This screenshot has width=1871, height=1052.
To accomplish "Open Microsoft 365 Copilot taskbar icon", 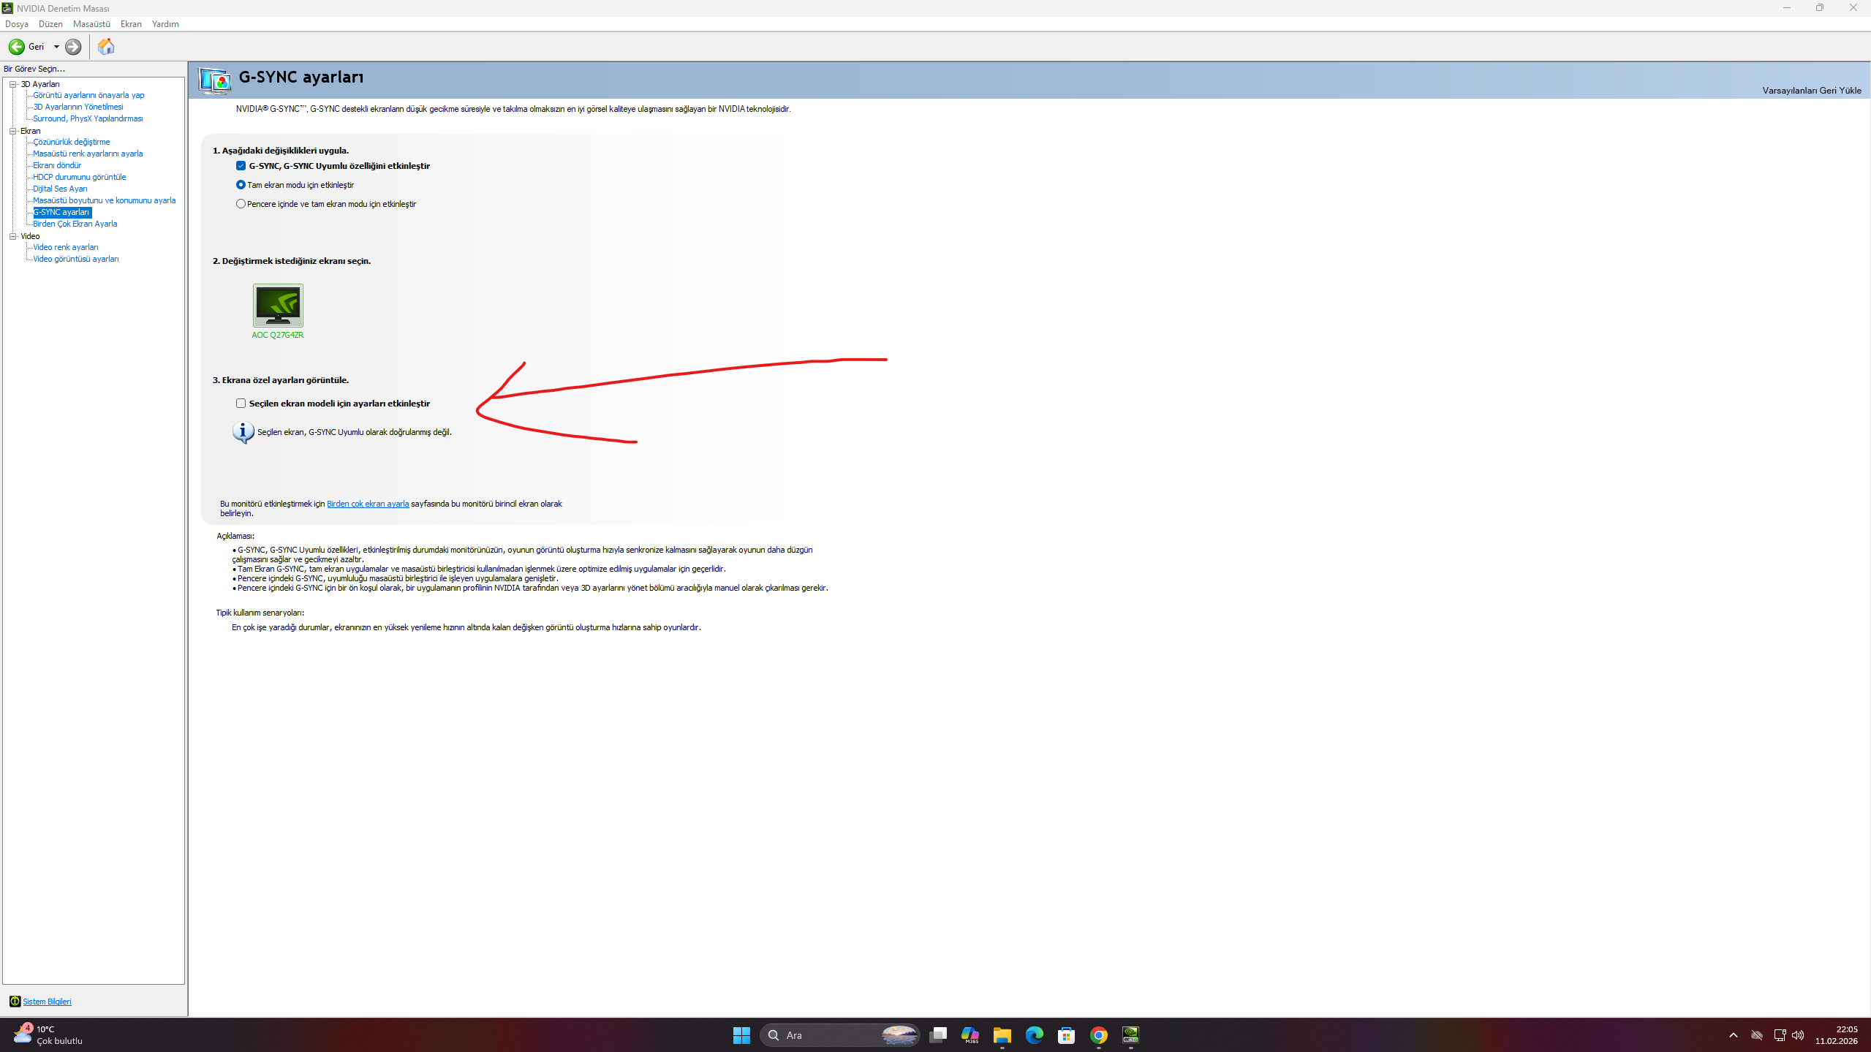I will coord(970,1035).
